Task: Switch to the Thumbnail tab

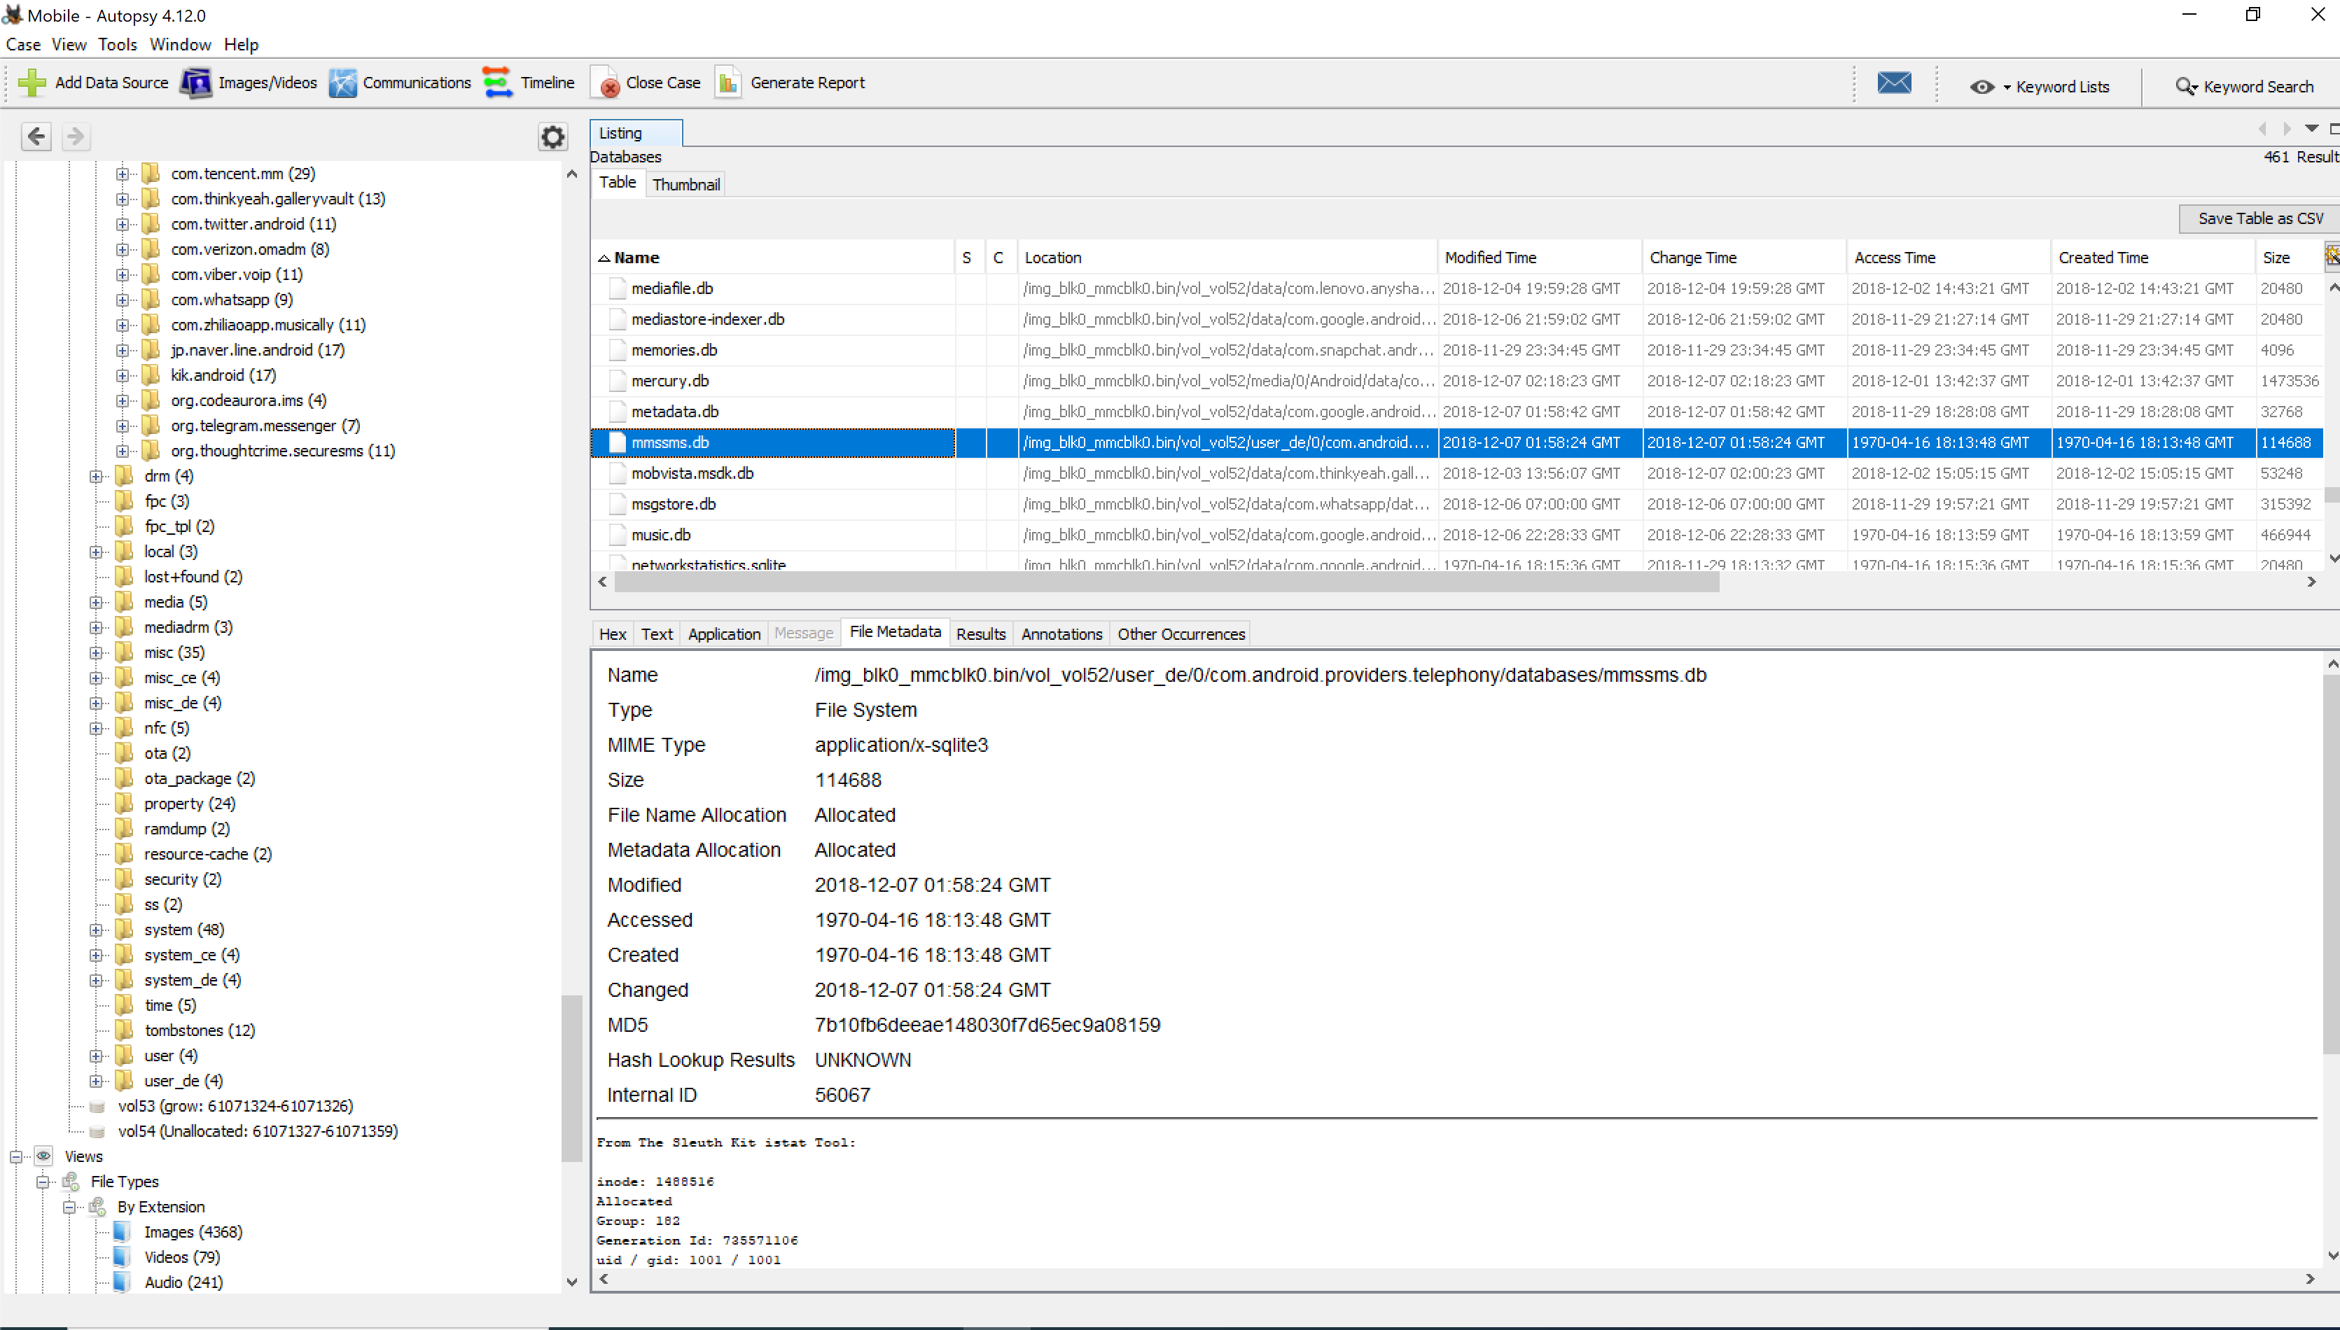Action: (x=686, y=185)
